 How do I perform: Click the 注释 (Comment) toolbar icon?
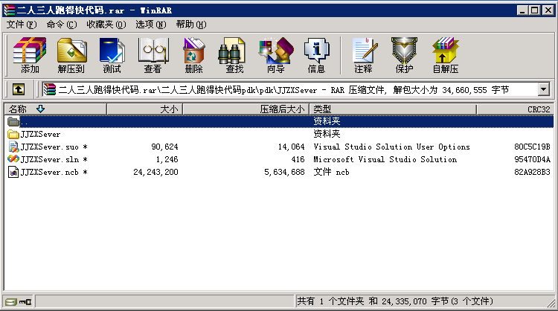[x=363, y=55]
